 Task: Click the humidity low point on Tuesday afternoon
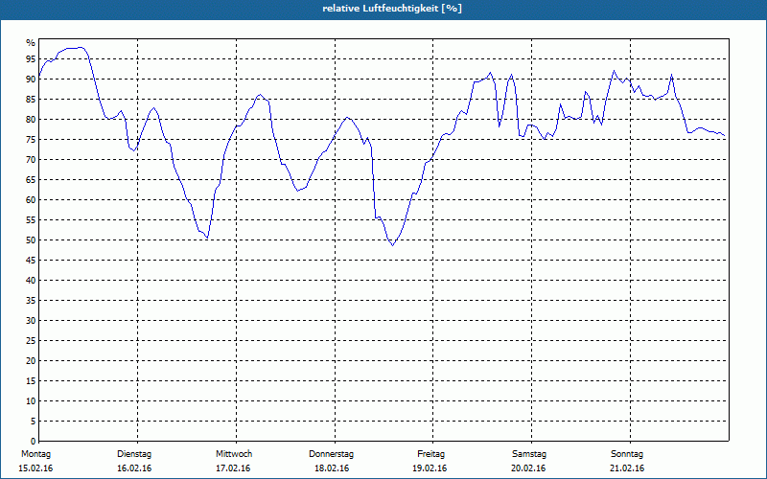pos(207,238)
